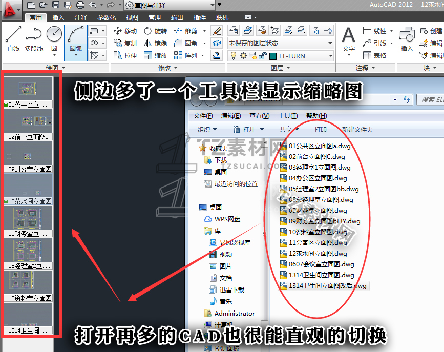Click the 修剪 (Trim) tool
This screenshot has width=444, height=352.
point(186,31)
